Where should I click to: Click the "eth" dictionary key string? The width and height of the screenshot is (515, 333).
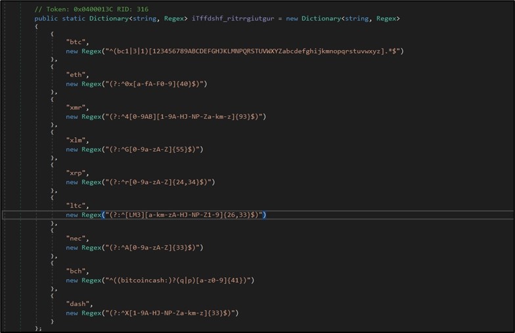click(x=74, y=74)
